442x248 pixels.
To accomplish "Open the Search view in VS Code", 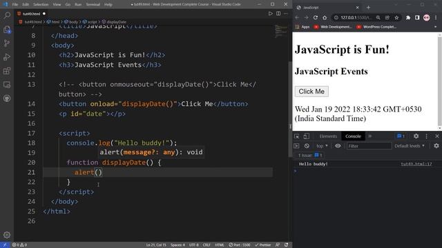I will (x=7, y=15).
